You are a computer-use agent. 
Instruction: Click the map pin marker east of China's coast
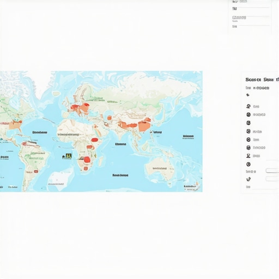point(151,132)
